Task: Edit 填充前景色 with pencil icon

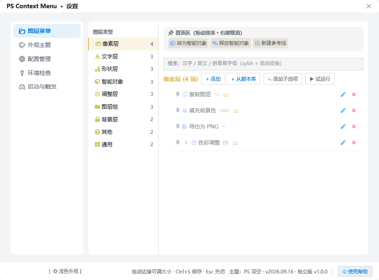Action: 343,110
